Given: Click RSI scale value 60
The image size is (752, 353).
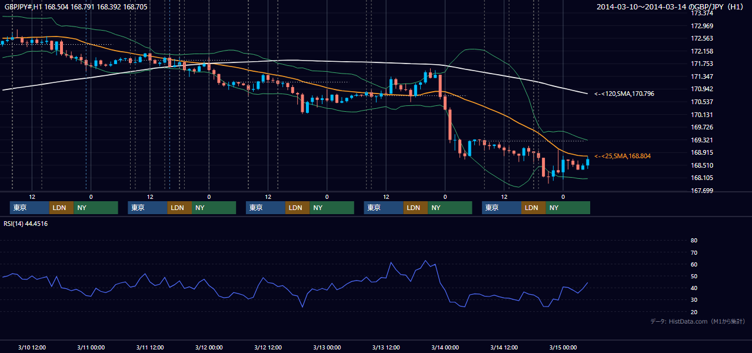Looking at the screenshot, I should click(x=694, y=264).
